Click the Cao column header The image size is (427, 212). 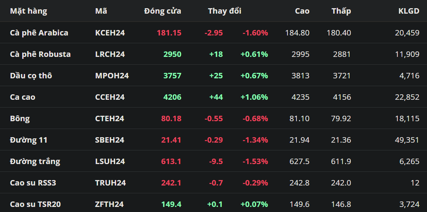[x=302, y=11]
